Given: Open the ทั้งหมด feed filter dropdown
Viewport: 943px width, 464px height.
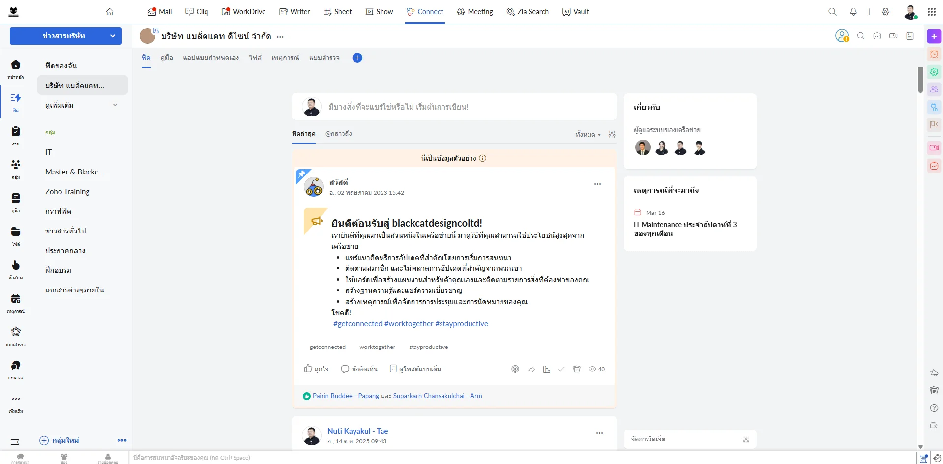Looking at the screenshot, I should [x=588, y=134].
